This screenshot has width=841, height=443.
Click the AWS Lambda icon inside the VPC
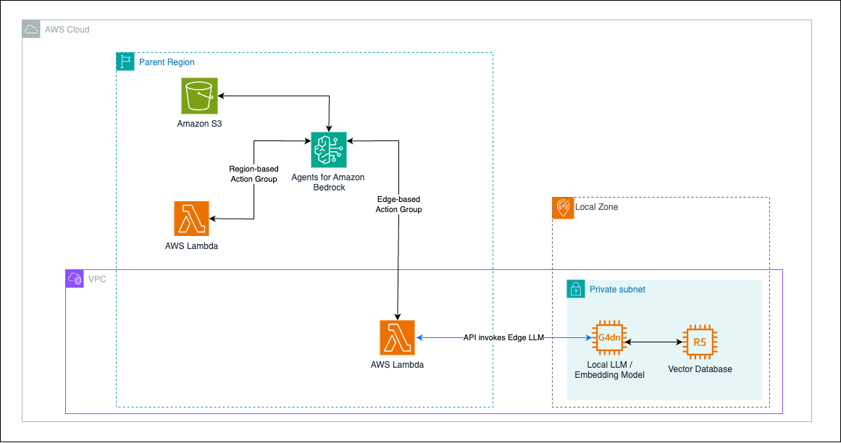pos(397,337)
